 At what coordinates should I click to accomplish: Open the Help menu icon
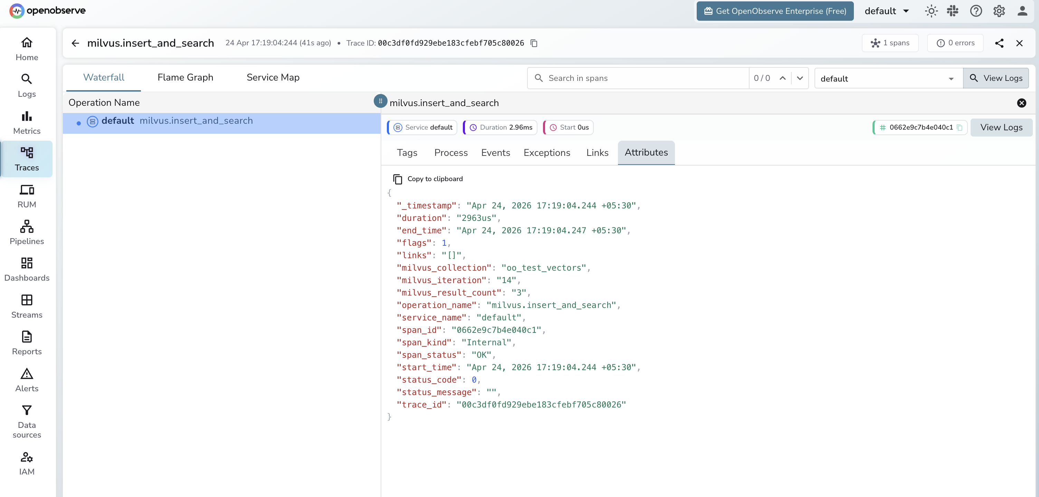tap(976, 11)
